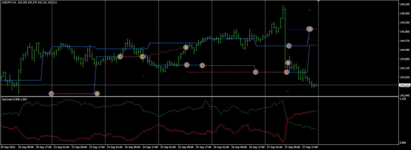Click the 27 Sep 01:00 time label
The width and height of the screenshot is (411, 150).
274,147
